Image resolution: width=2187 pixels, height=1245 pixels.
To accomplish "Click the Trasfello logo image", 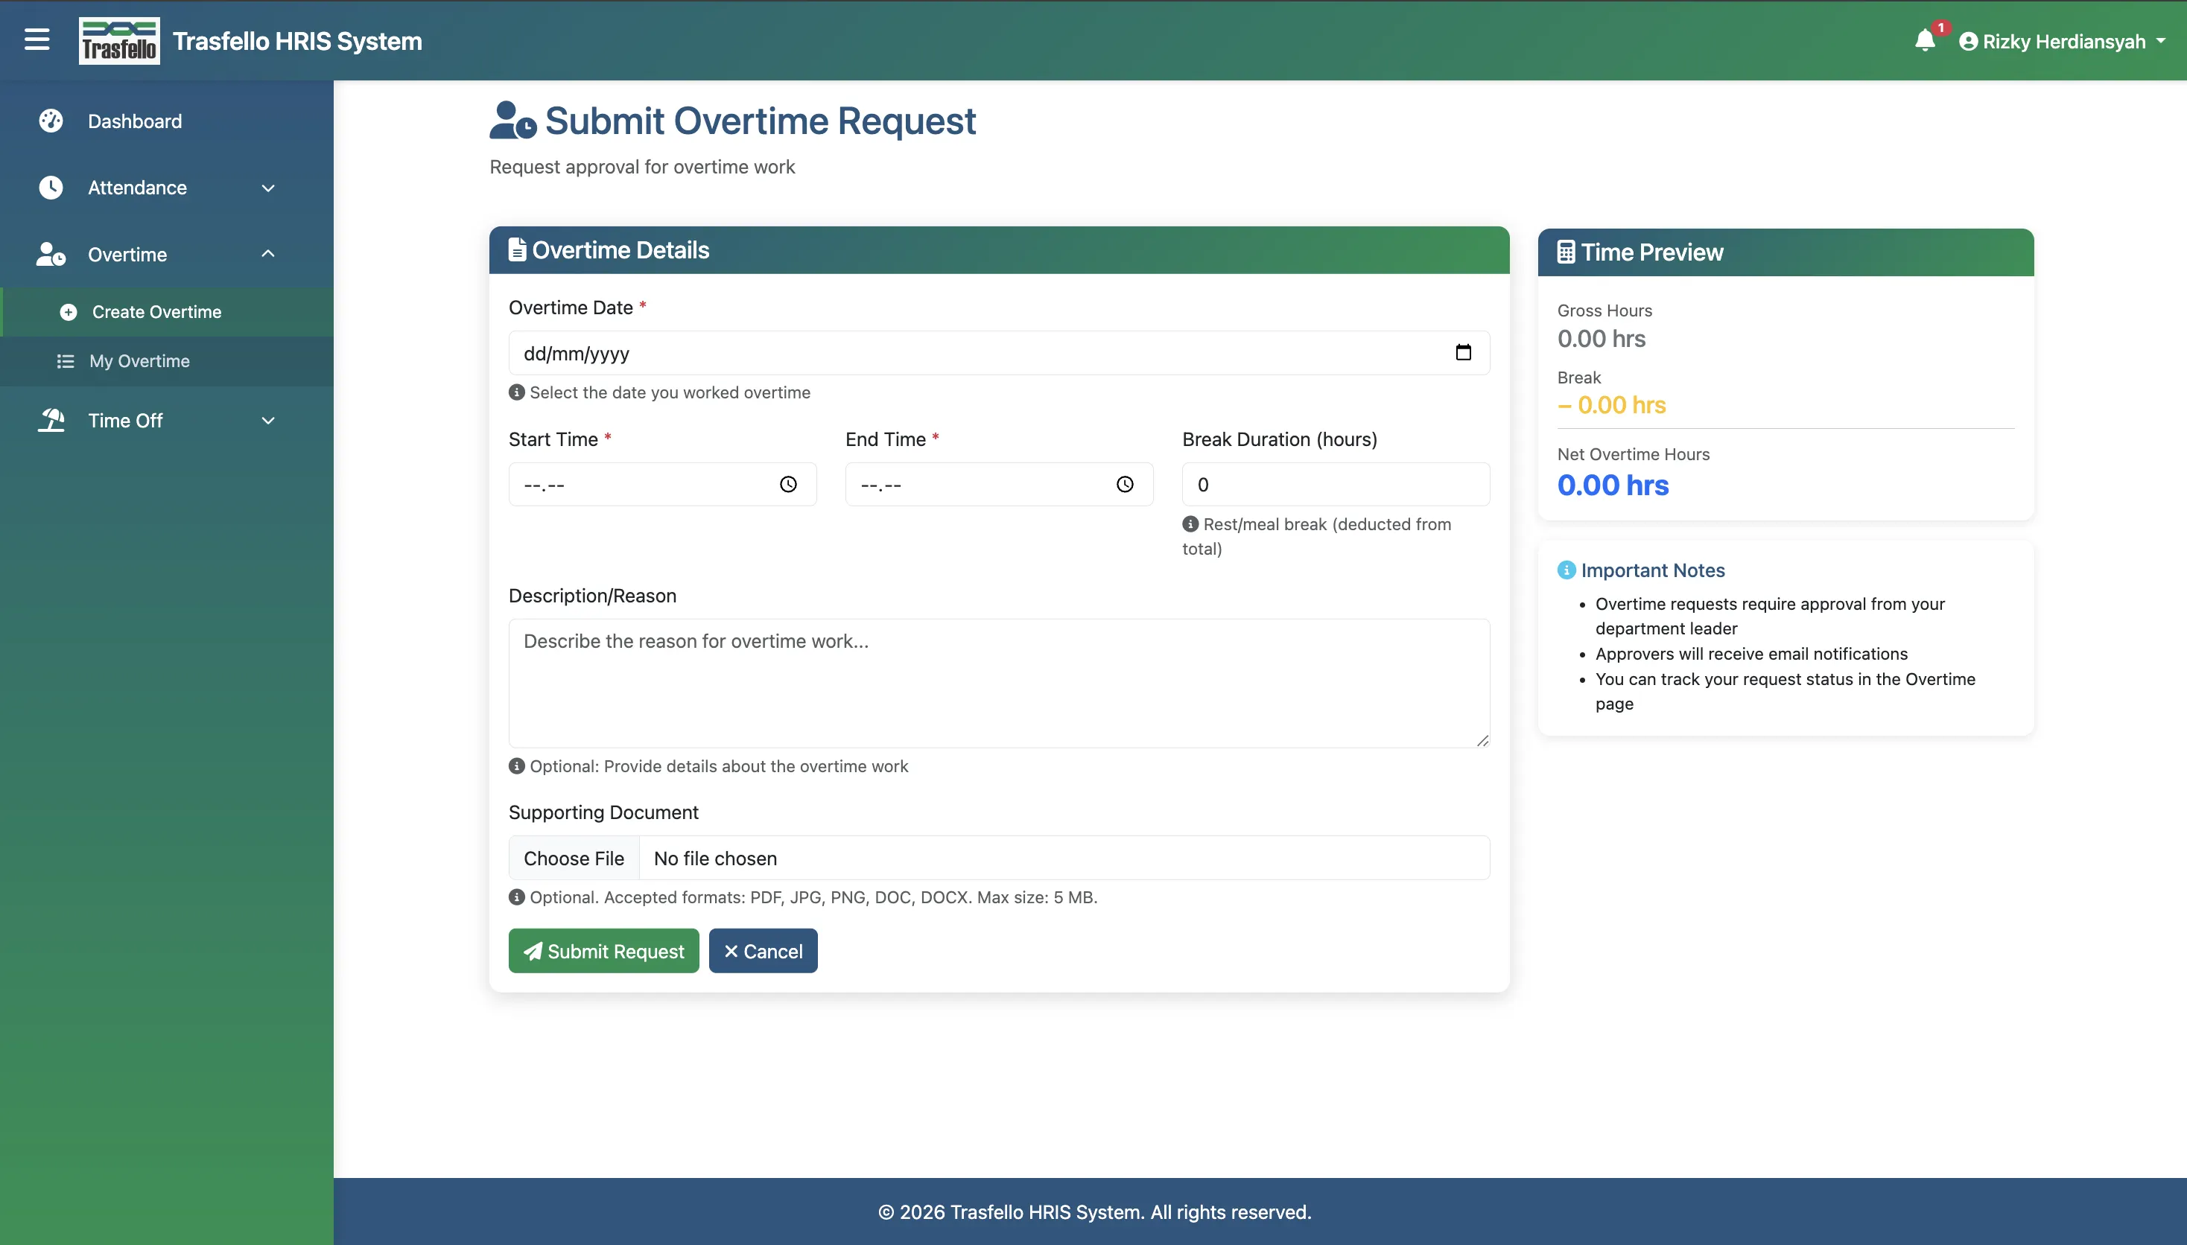I will click(x=119, y=40).
